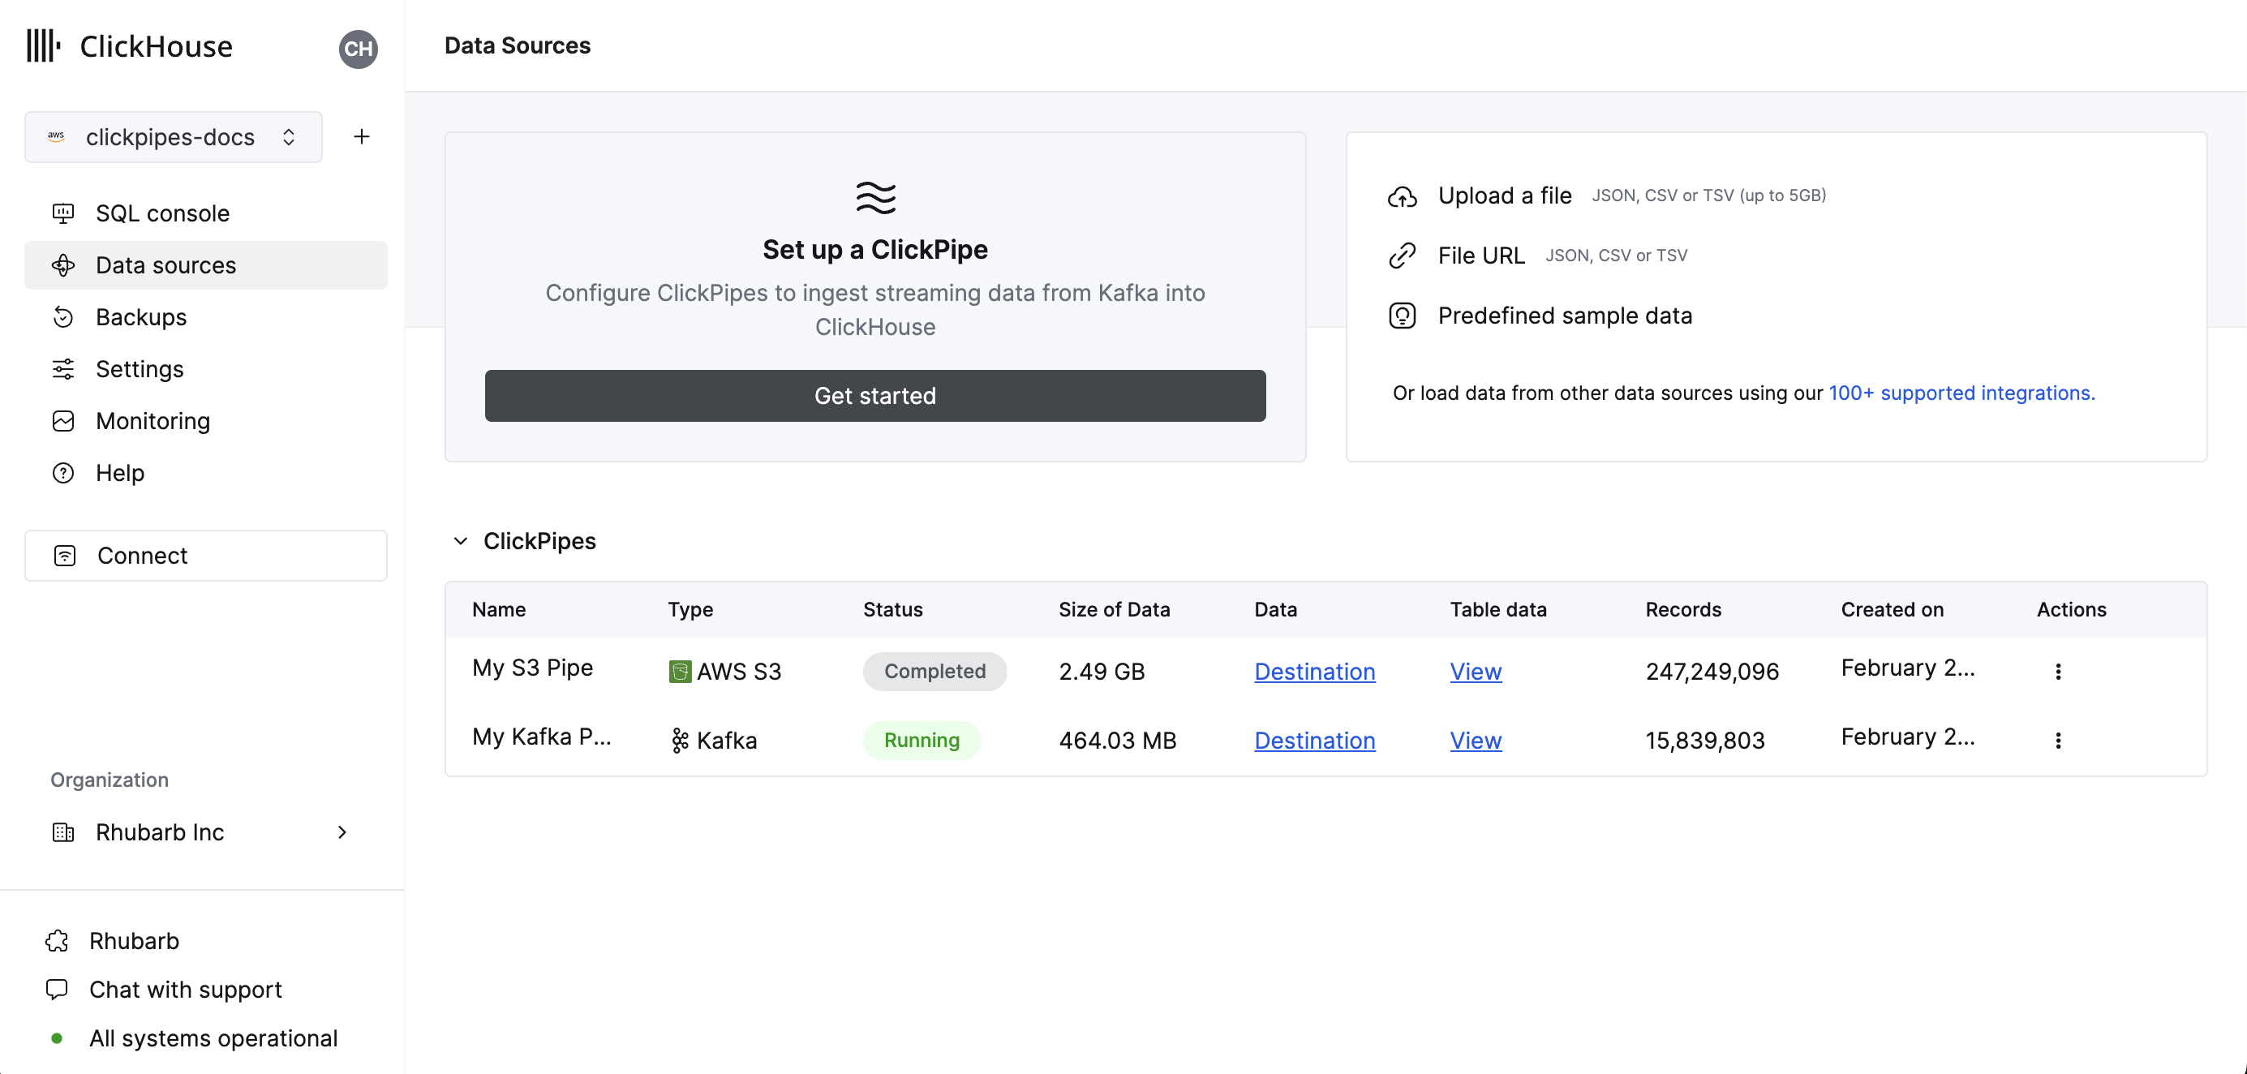This screenshot has width=2247, height=1074.
Task: Click the Help icon
Action: click(63, 470)
